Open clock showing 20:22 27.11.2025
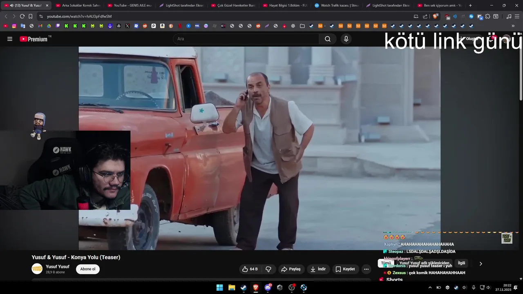 coord(503,287)
